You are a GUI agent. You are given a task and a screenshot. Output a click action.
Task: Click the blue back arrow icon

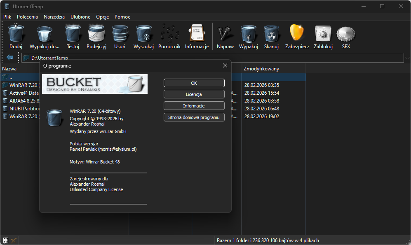(10, 57)
